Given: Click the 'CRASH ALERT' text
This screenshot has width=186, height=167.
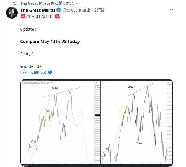Looking at the screenshot, I should (40, 17).
